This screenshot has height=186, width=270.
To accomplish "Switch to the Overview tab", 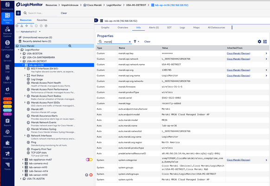I will tap(123, 27).
